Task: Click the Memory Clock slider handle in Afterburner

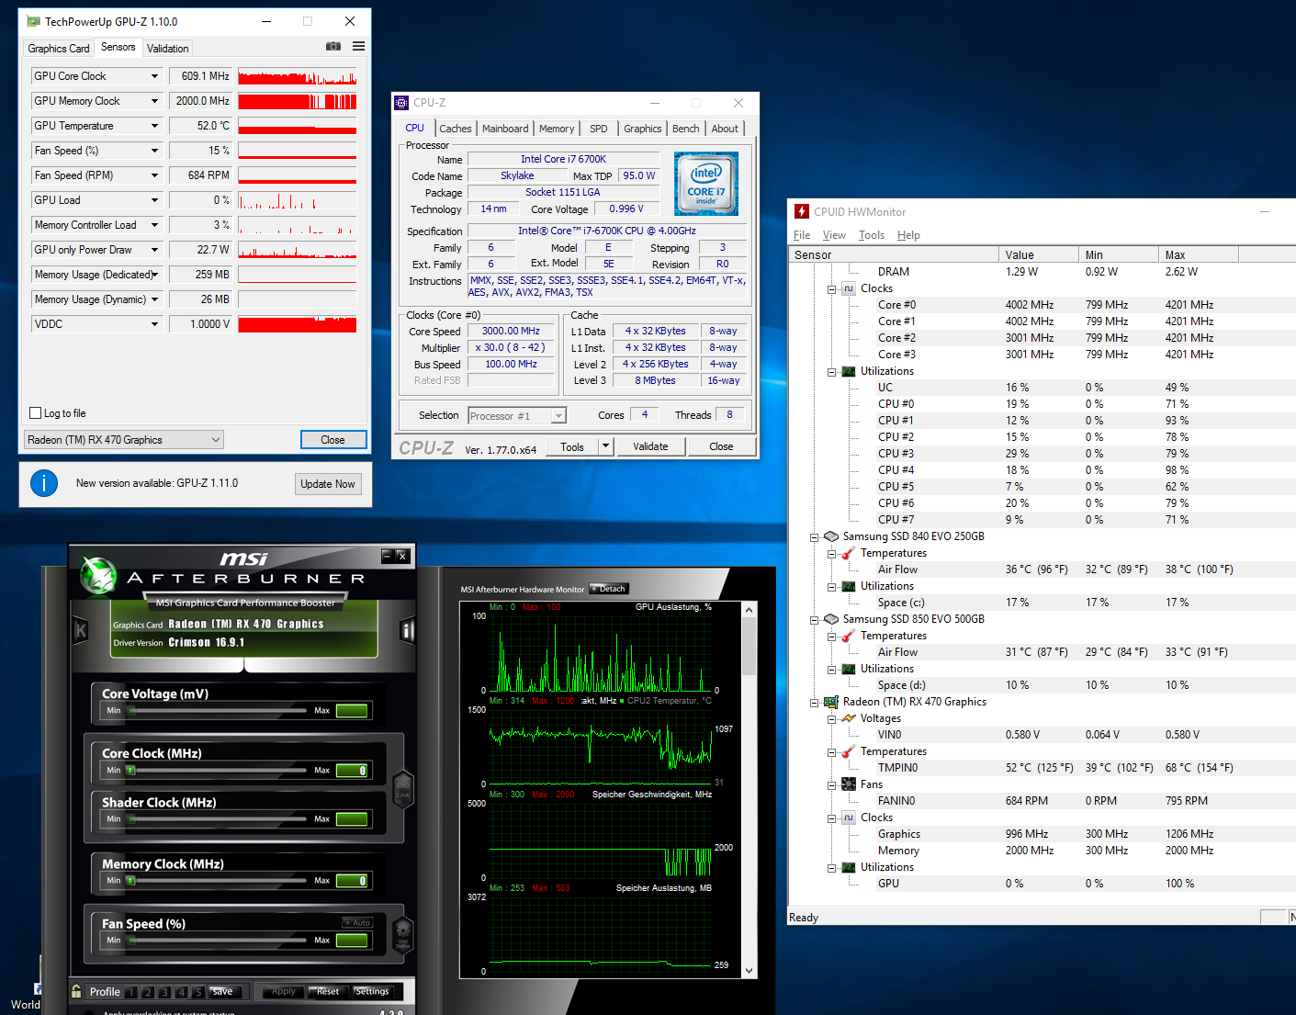Action: (130, 881)
